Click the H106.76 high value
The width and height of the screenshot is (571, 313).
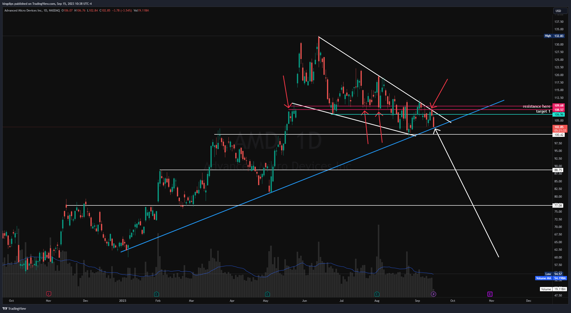pos(80,11)
